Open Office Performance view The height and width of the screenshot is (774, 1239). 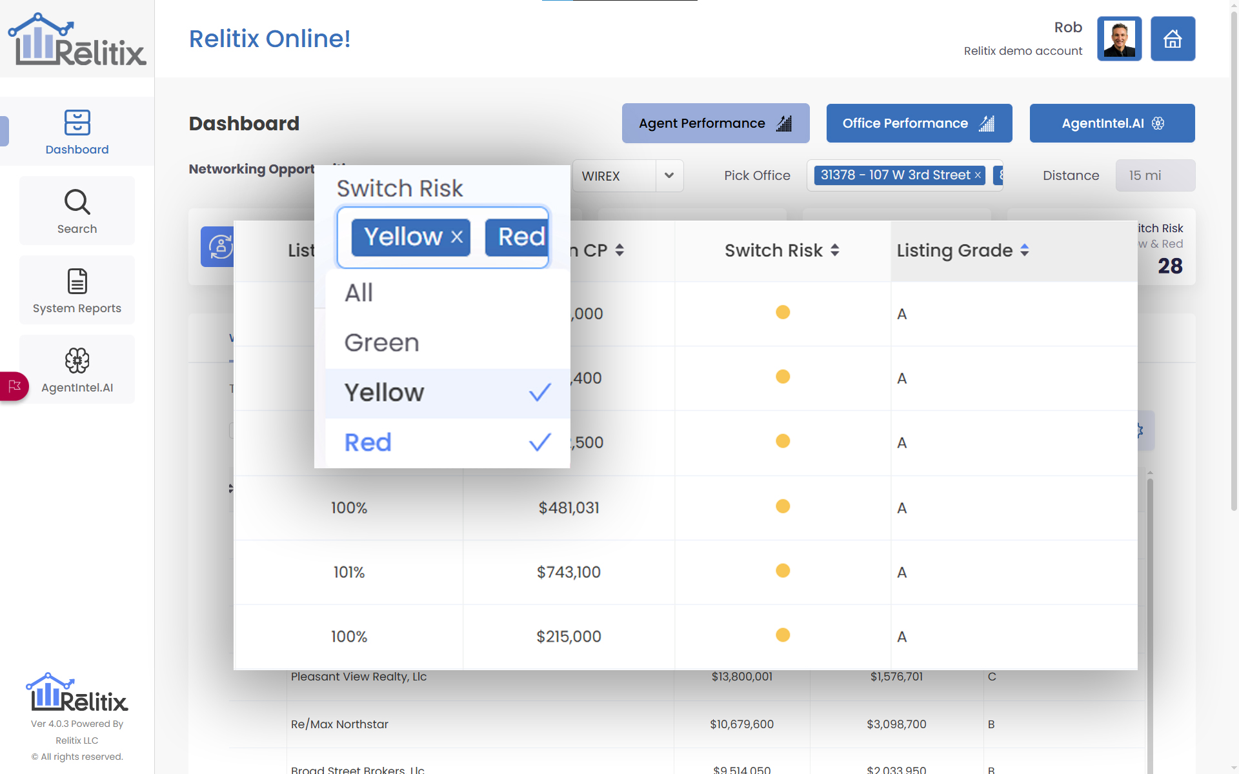coord(918,123)
